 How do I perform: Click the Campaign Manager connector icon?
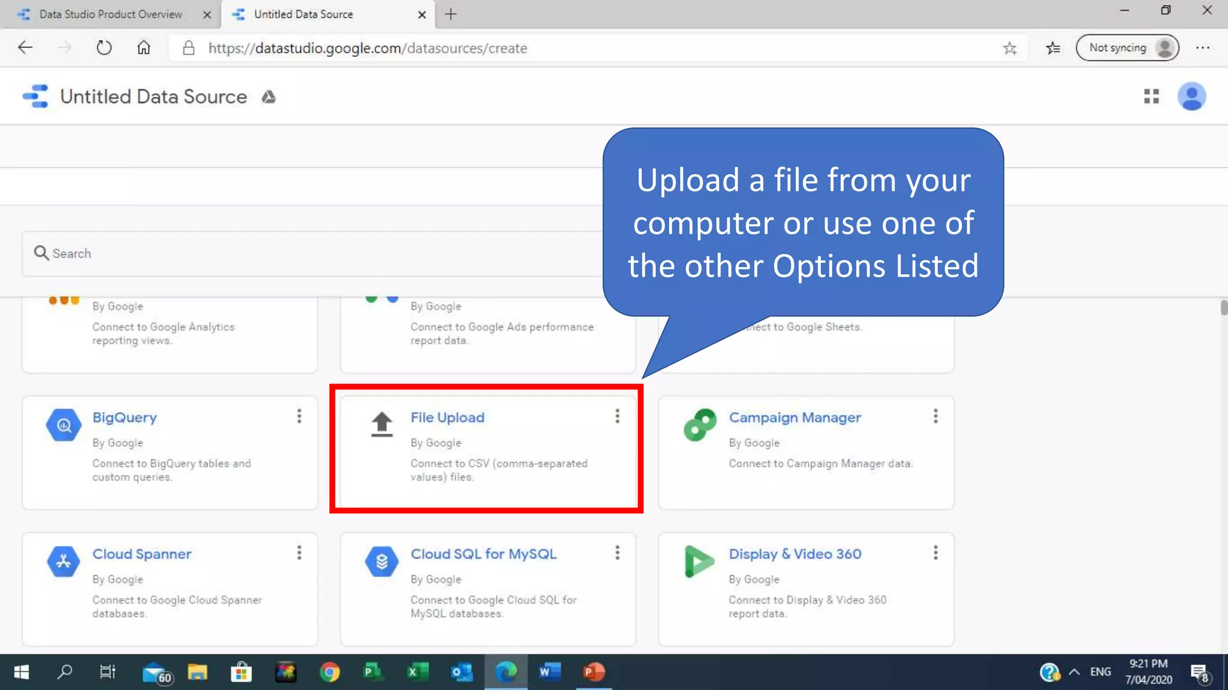(x=700, y=425)
